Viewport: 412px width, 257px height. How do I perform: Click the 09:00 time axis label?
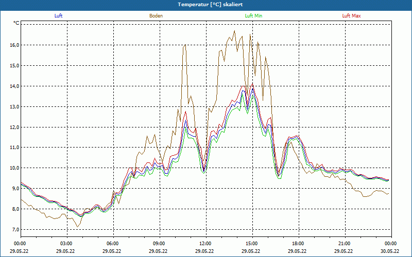[160, 244]
